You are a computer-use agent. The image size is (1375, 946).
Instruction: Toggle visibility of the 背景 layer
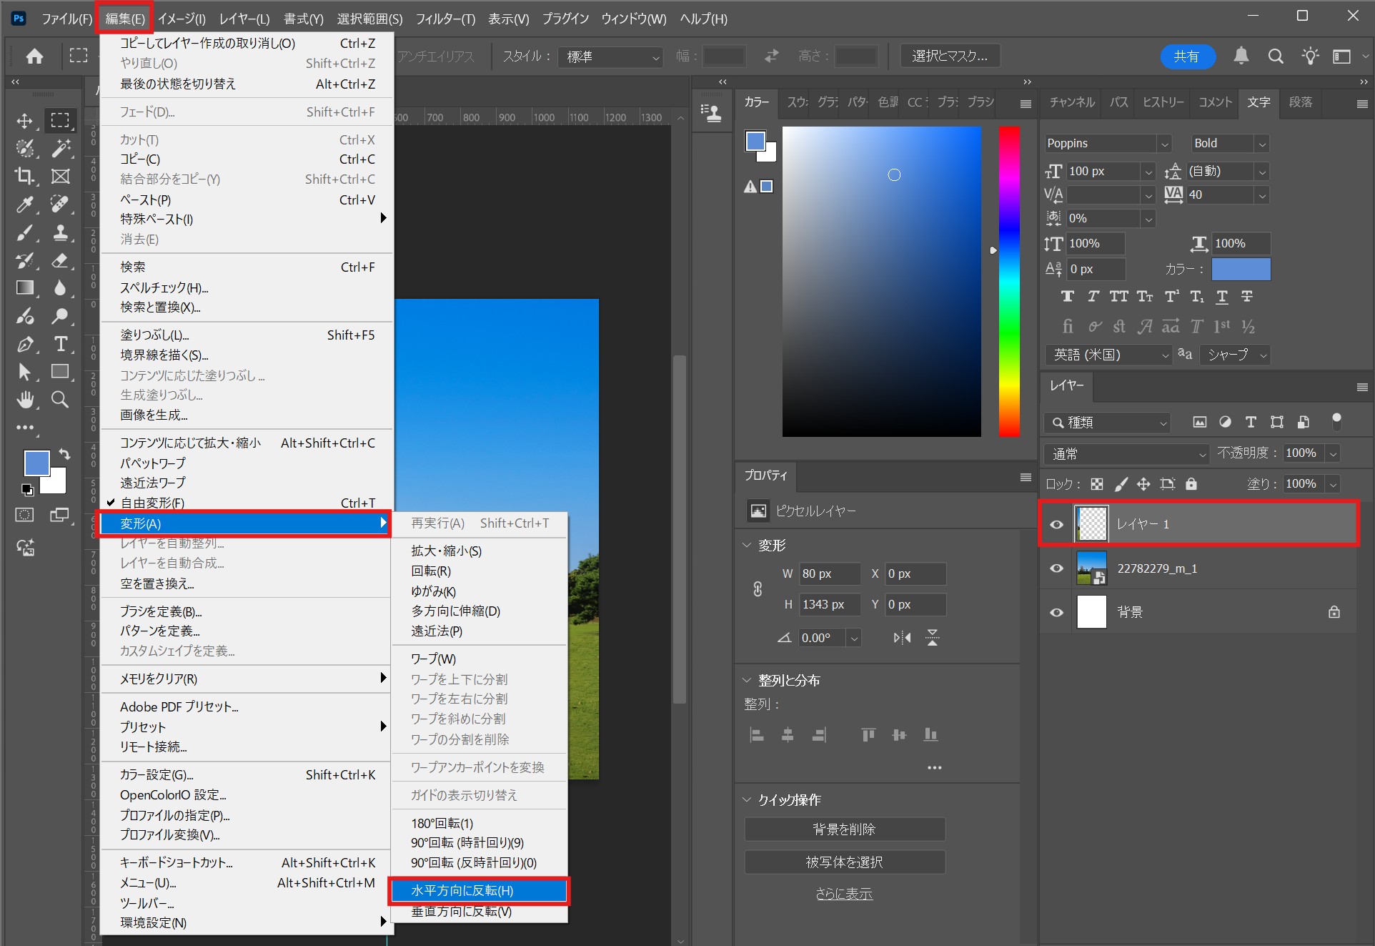[1056, 612]
